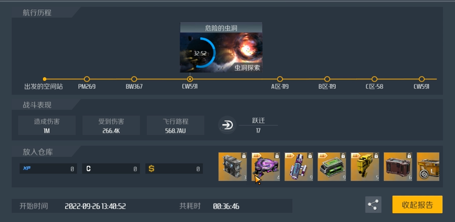Viewport: 455px width, 222px height.
Task: Click the 造成伤害 1M stat box
Action: click(x=47, y=125)
